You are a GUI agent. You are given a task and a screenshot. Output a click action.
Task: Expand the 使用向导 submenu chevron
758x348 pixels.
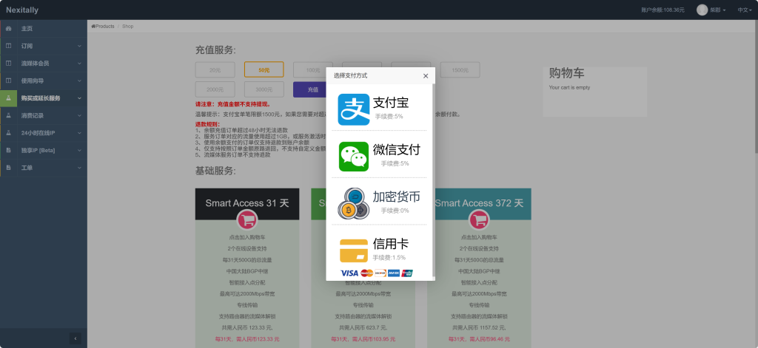tap(79, 81)
